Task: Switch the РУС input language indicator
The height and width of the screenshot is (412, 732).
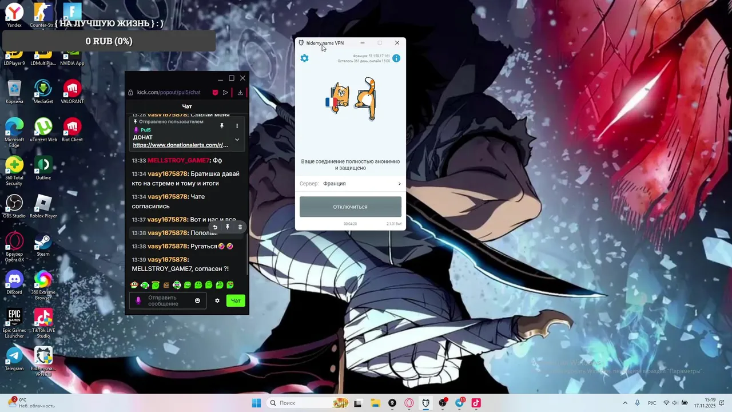Action: (652, 403)
